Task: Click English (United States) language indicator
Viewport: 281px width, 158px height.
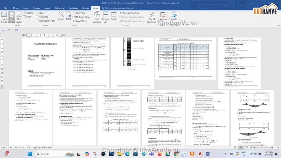Action: click(42, 147)
